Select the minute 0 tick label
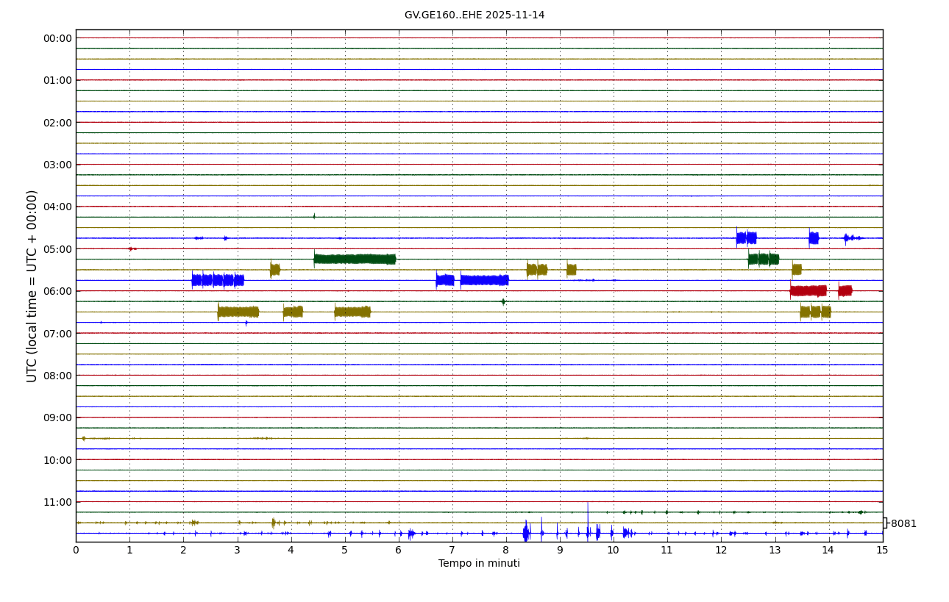Viewport: 949px width, 602px height. (x=76, y=550)
